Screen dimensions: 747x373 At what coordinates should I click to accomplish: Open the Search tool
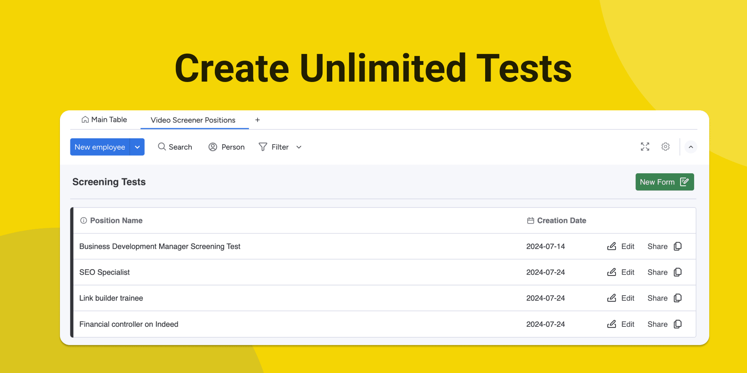coord(175,147)
